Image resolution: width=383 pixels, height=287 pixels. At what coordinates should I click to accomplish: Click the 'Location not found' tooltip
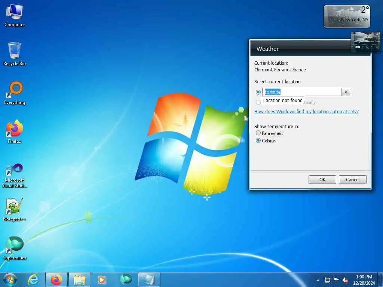point(283,100)
